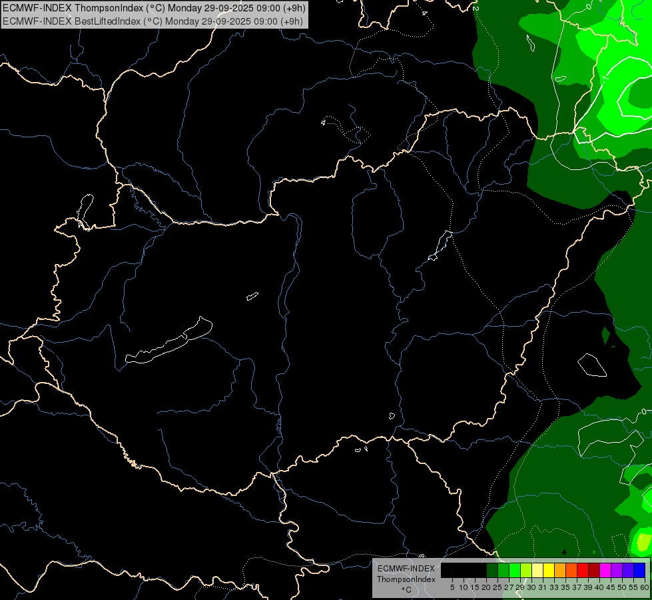Viewport: 652px width, 600px height.
Task: Click the legend tick value 35
Action: coord(566,587)
